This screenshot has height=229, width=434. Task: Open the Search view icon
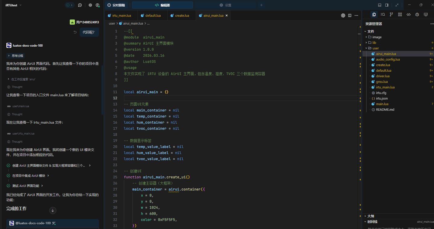(383, 14)
